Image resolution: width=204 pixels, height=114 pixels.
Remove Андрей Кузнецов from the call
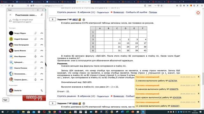click(42, 39)
